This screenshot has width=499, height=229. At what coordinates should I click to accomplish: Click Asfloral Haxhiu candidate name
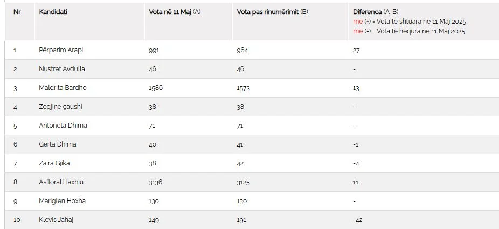coord(61,182)
